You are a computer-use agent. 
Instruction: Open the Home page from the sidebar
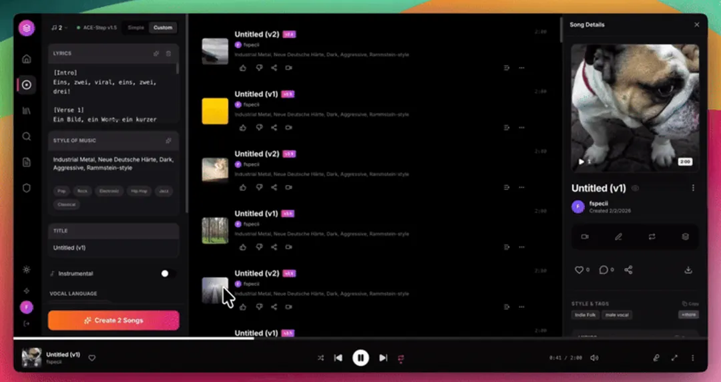click(27, 59)
